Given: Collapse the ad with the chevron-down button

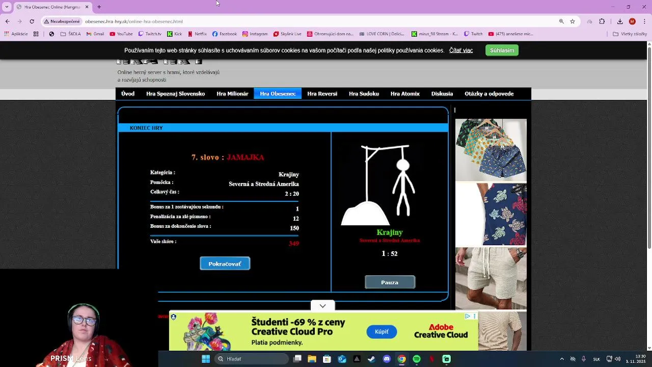Looking at the screenshot, I should 322,306.
